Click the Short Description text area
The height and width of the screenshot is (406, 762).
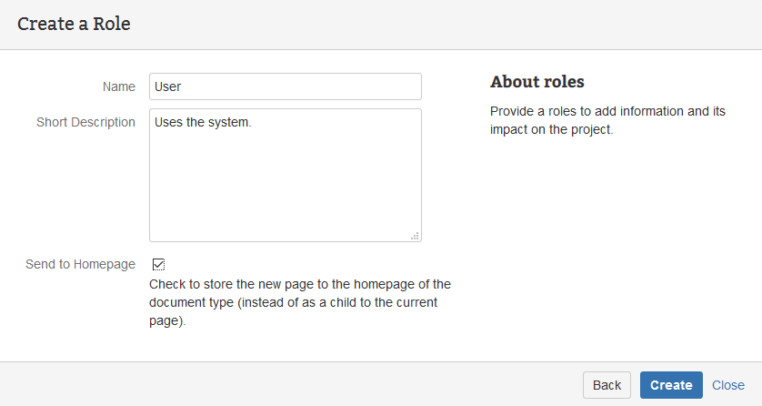(285, 175)
